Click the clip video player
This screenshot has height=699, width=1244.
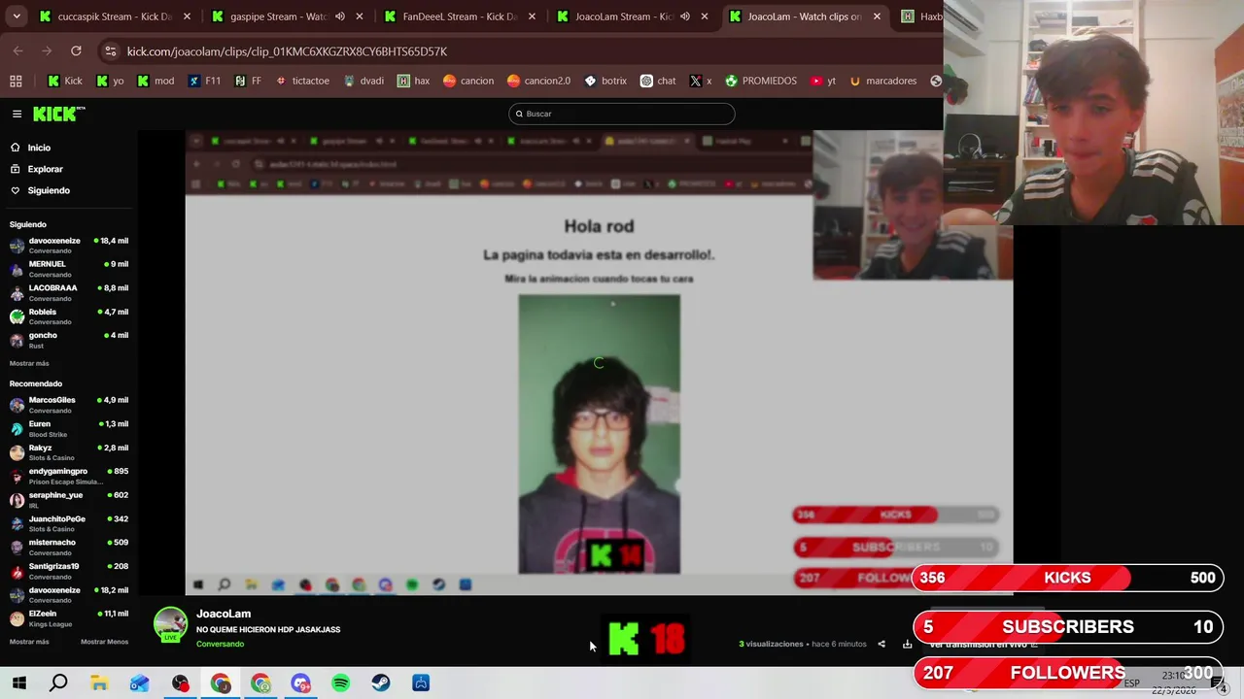[599, 362]
